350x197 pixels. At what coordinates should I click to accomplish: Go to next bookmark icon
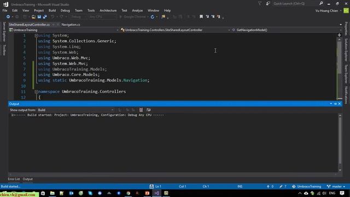213,16
